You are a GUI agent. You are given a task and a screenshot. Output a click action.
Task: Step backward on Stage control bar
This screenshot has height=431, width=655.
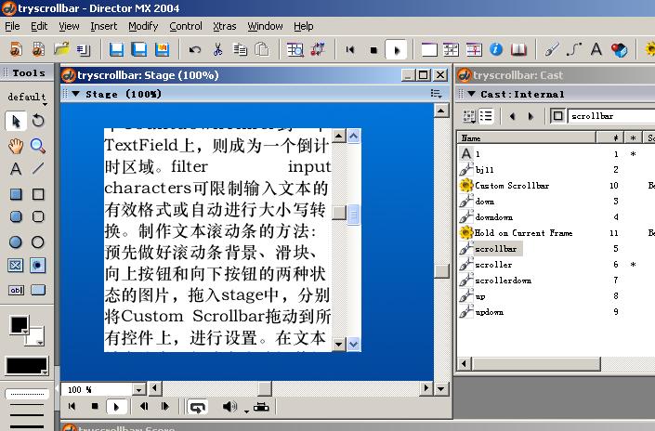(144, 406)
